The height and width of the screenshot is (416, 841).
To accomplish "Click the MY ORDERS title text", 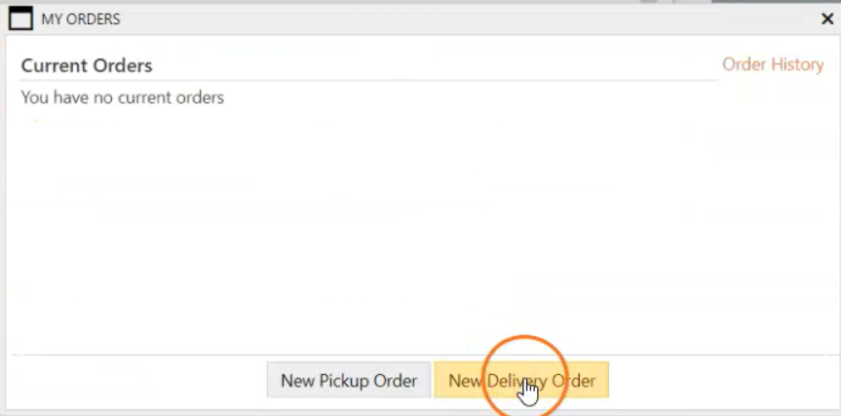I will coord(80,19).
